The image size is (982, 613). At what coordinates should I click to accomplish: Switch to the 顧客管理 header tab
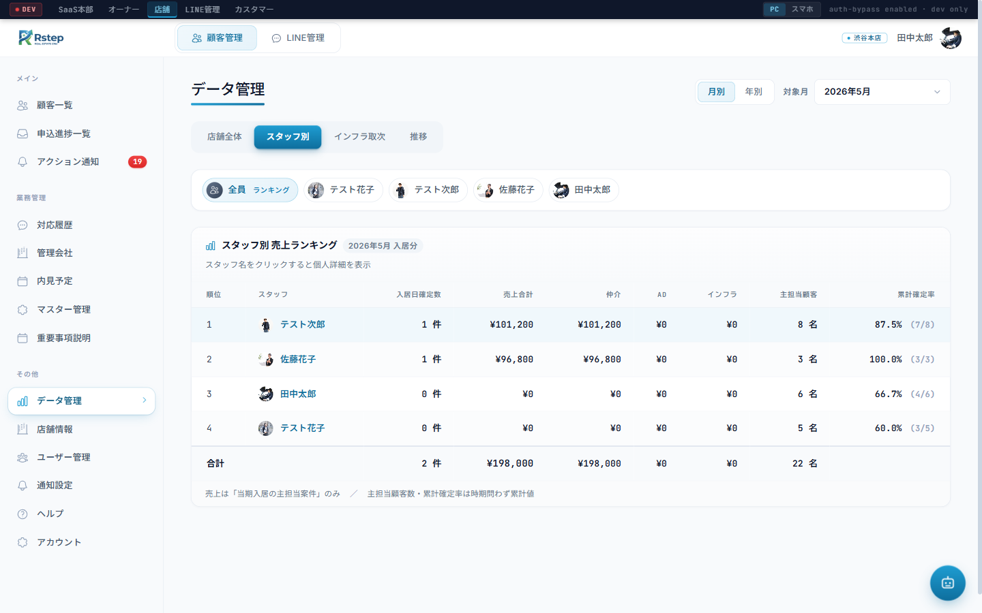click(217, 38)
